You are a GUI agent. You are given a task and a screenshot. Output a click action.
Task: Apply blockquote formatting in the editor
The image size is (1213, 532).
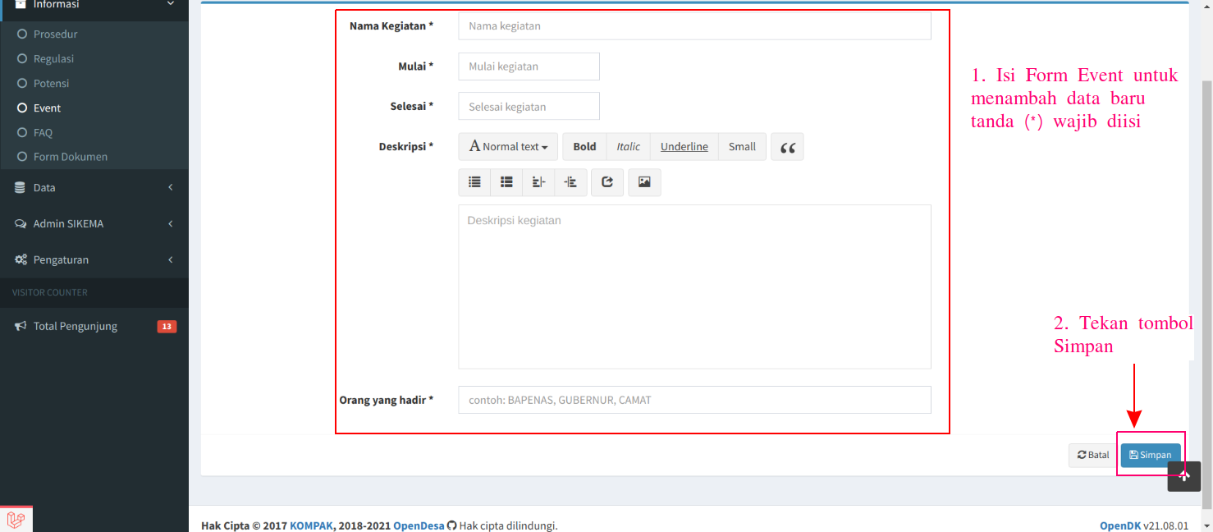click(x=787, y=146)
